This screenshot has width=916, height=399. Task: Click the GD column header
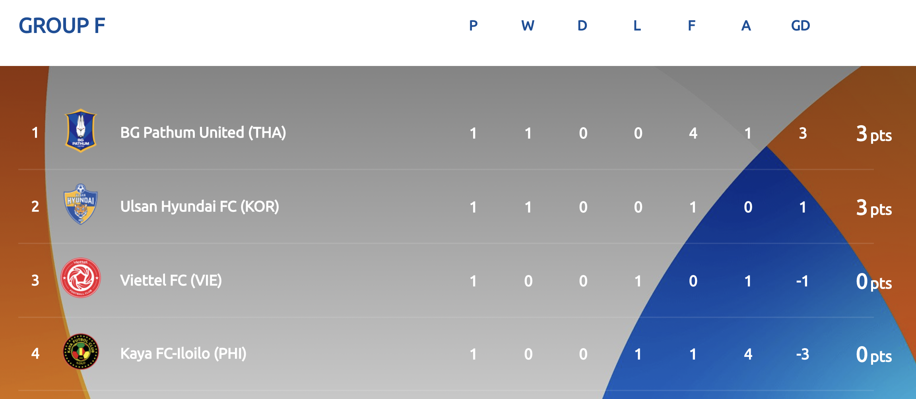pyautogui.click(x=801, y=26)
